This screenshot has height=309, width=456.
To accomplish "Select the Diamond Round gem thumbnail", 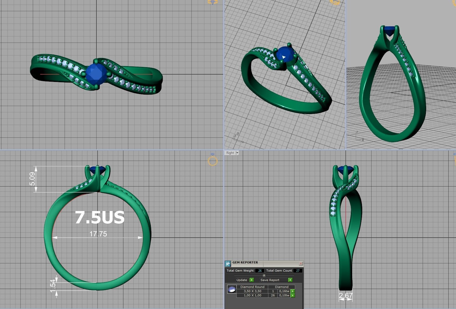I will (x=232, y=289).
